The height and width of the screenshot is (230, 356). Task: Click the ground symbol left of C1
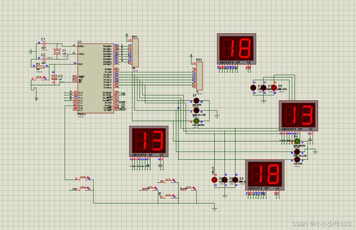click(x=30, y=52)
